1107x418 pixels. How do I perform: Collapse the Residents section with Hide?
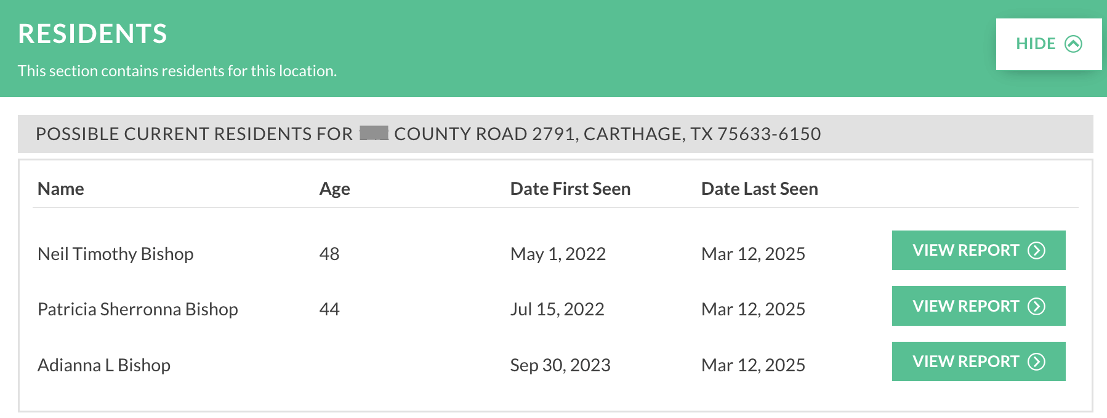(x=1049, y=44)
